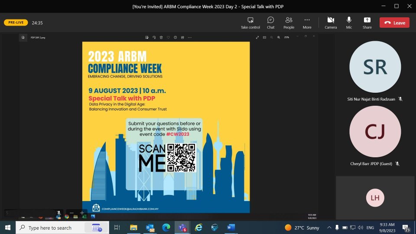Open Word from the taskbar

coord(231,227)
